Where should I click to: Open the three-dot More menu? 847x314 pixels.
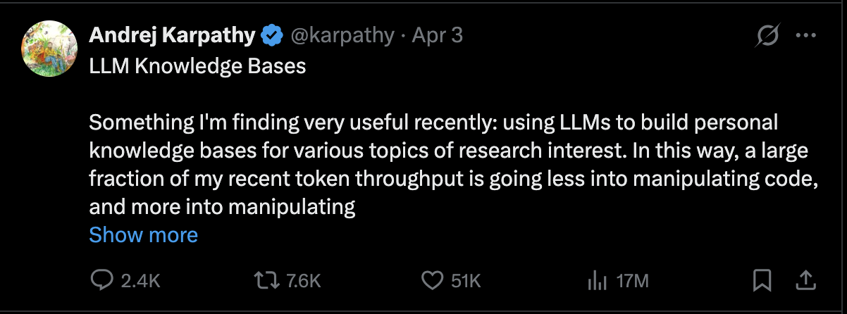coord(805,35)
